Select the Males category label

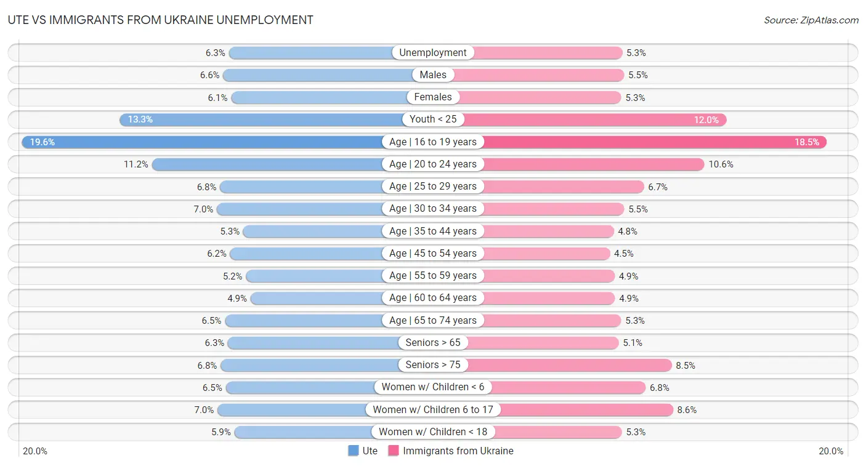coord(433,75)
